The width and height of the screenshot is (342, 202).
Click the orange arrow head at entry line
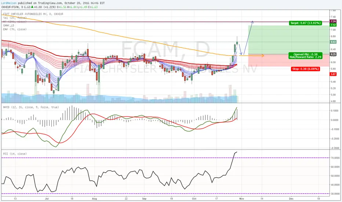click(x=262, y=56)
